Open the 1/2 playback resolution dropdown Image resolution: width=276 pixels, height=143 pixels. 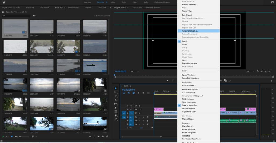tap(250, 71)
